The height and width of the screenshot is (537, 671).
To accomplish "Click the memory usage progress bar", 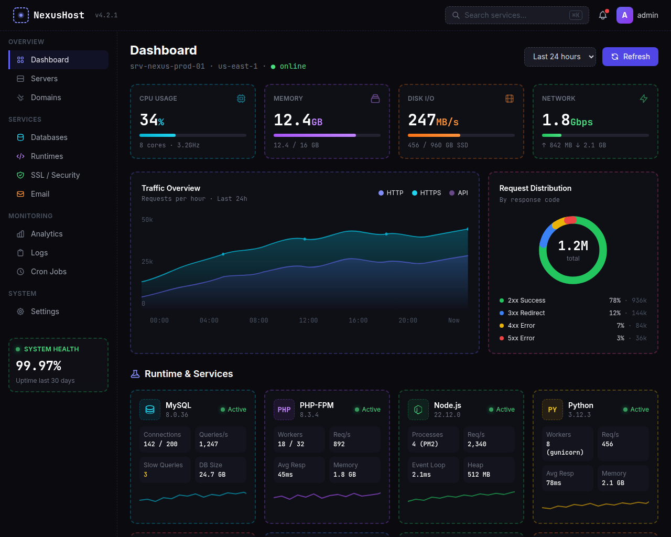I will (x=327, y=135).
